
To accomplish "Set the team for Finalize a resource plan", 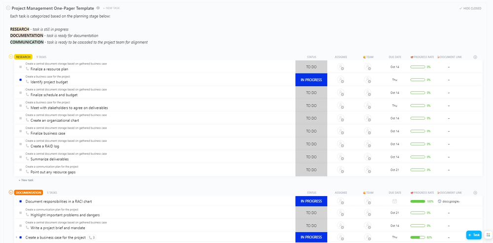I will pyautogui.click(x=368, y=67).
